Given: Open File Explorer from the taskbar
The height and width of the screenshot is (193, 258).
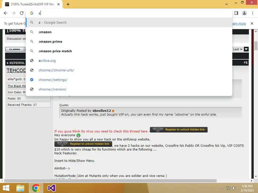Looking at the screenshot, I should [20, 188].
